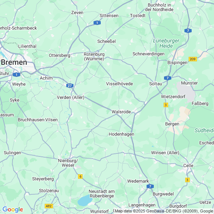Click the Map data attribution text
The height and width of the screenshot is (214, 214).
pos(164,211)
